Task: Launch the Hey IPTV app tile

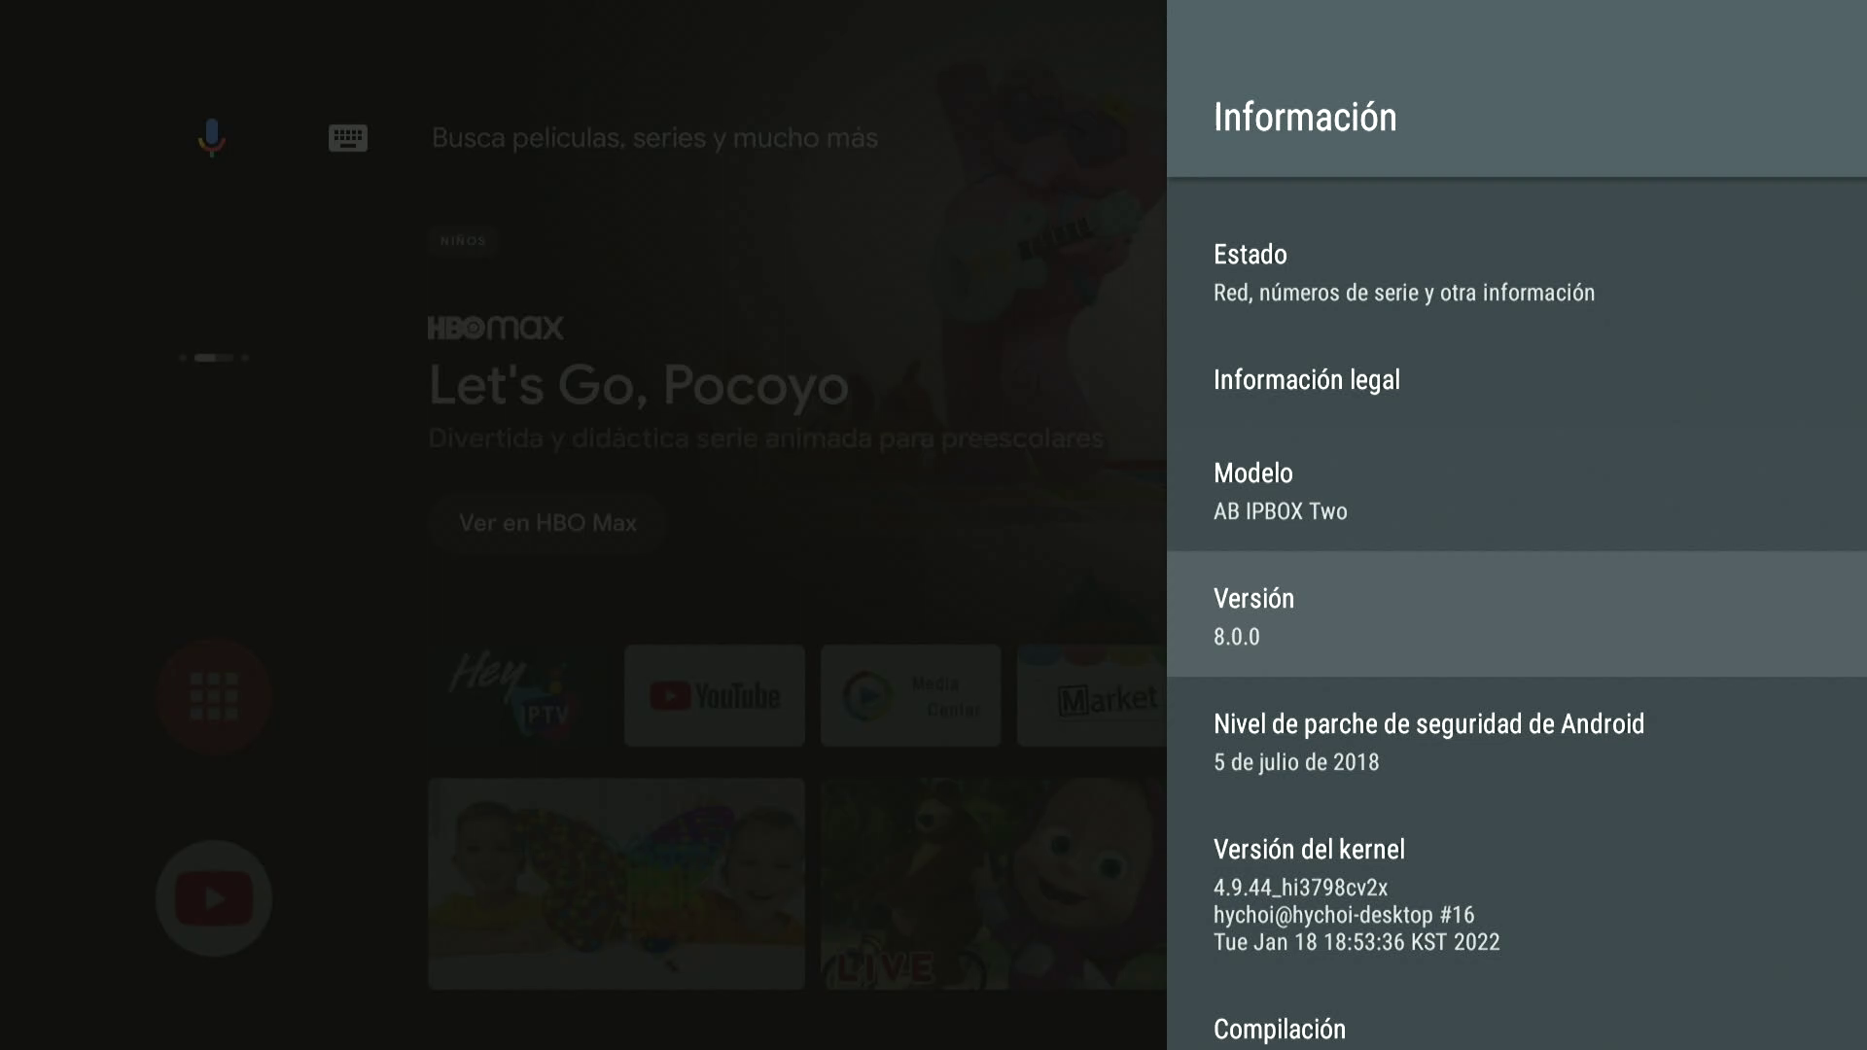Action: (x=515, y=696)
